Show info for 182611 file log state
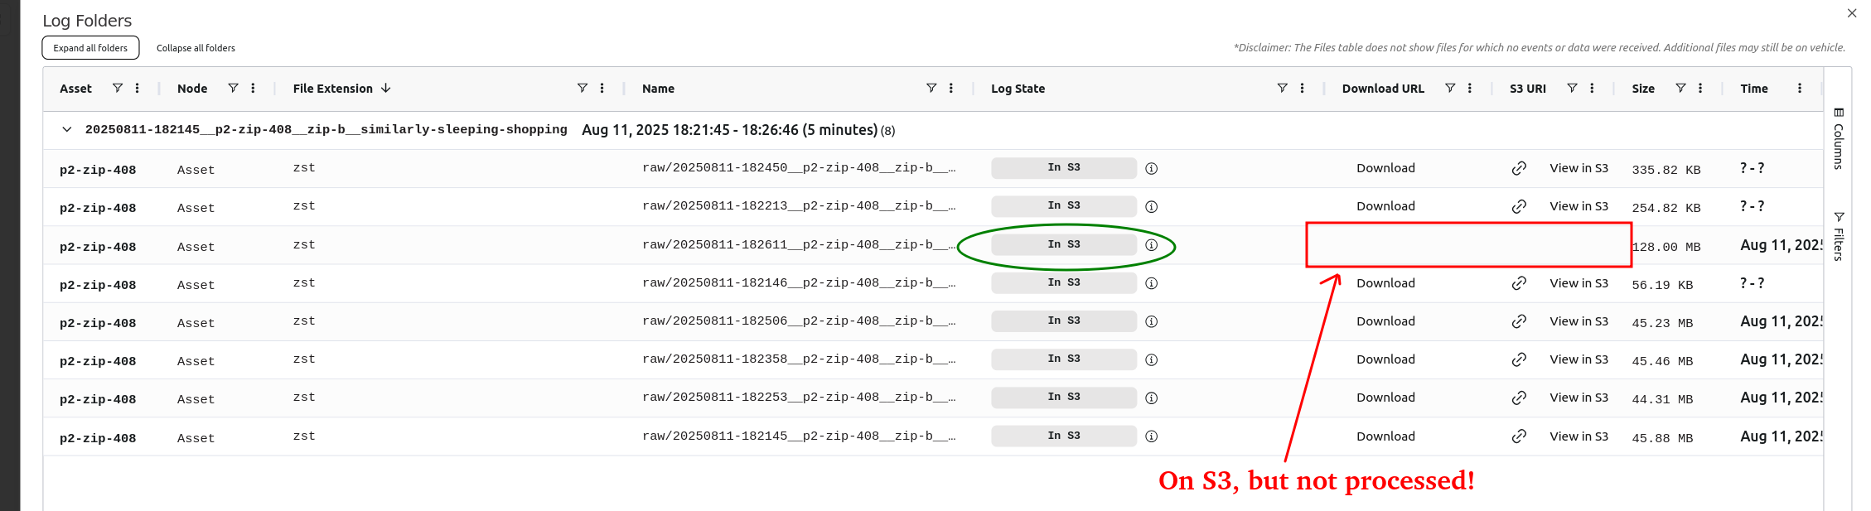1871x511 pixels. (x=1151, y=245)
